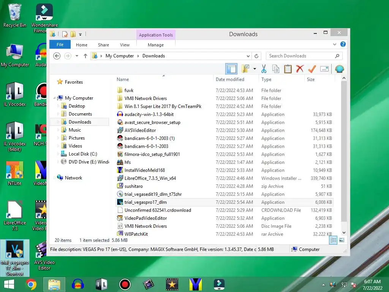Select Favorites in navigation pane
Image resolution: width=389 pixels, height=292 pixels.
pyautogui.click(x=74, y=82)
